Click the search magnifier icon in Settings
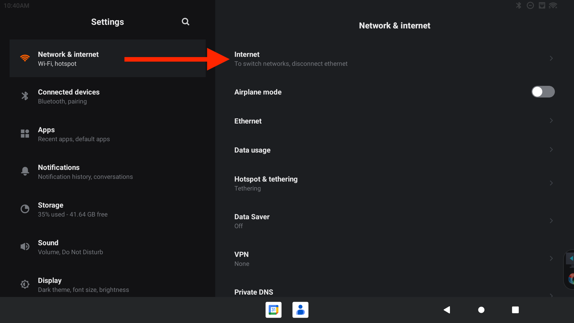 click(185, 22)
